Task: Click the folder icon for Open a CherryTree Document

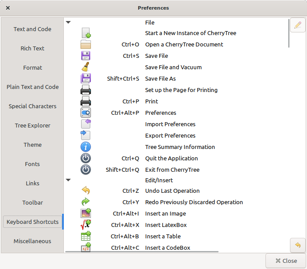Action: pos(86,44)
